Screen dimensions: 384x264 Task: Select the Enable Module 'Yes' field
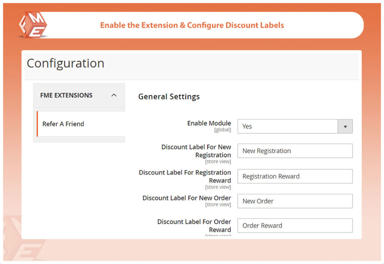tap(287, 126)
